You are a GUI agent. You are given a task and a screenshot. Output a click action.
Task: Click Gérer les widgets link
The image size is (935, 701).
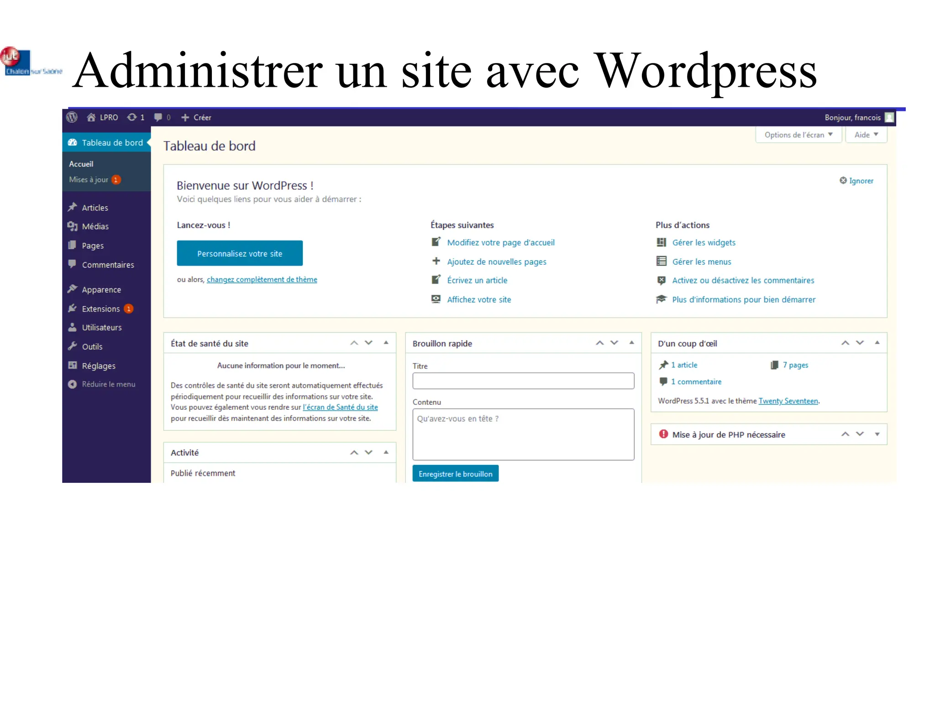point(704,242)
